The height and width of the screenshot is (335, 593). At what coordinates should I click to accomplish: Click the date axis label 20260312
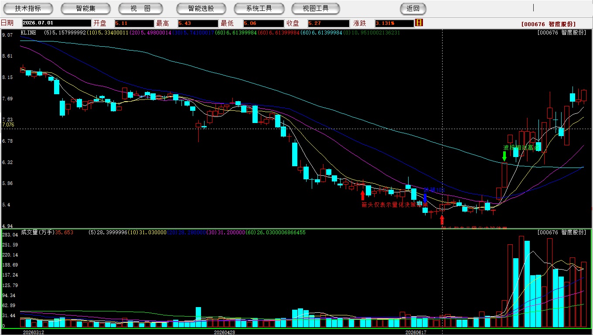[34, 332]
